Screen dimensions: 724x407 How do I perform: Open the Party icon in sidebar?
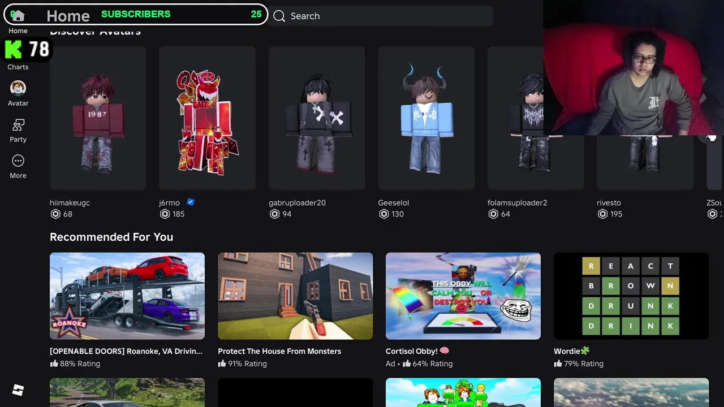click(x=18, y=130)
